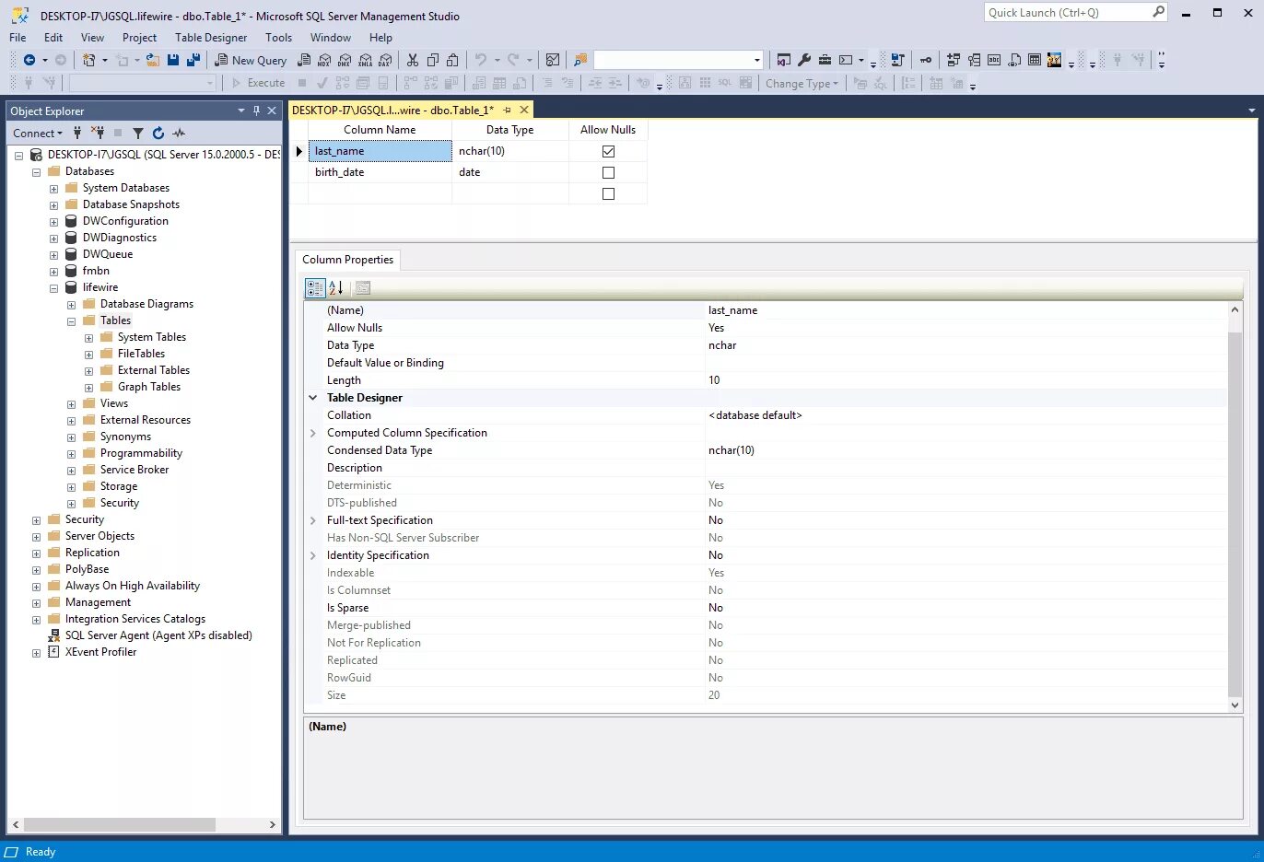Click the Find in Files icon
1264x862 pixels.
580,60
